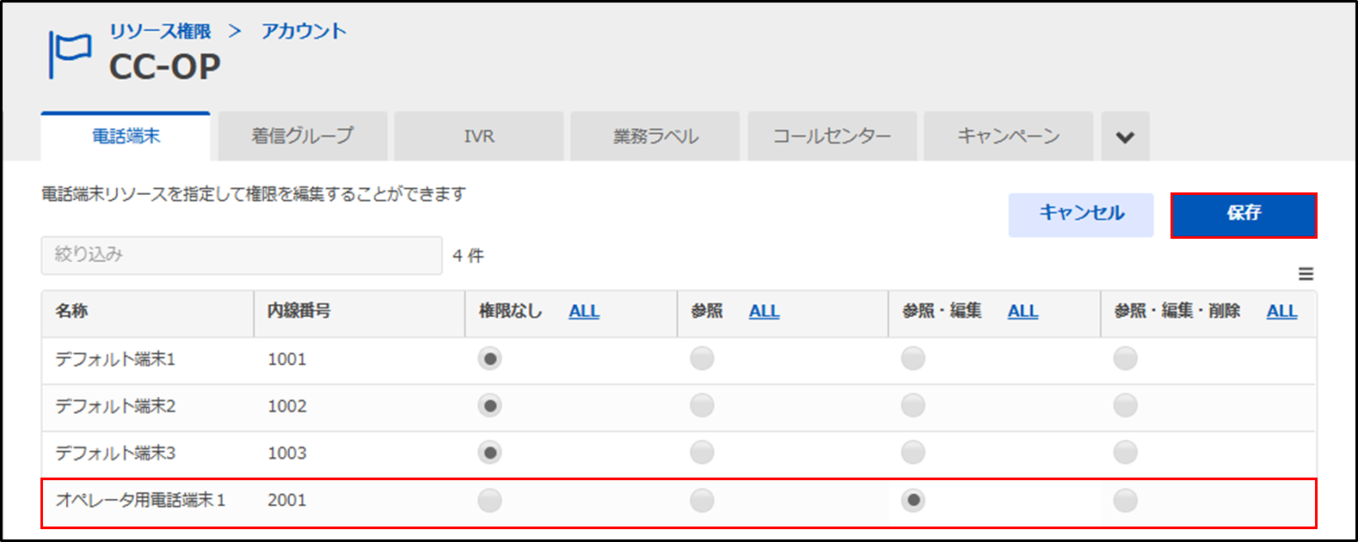Viewport: 1358px width, 542px height.
Task: Select the 電話端末 tab
Action: 126,137
